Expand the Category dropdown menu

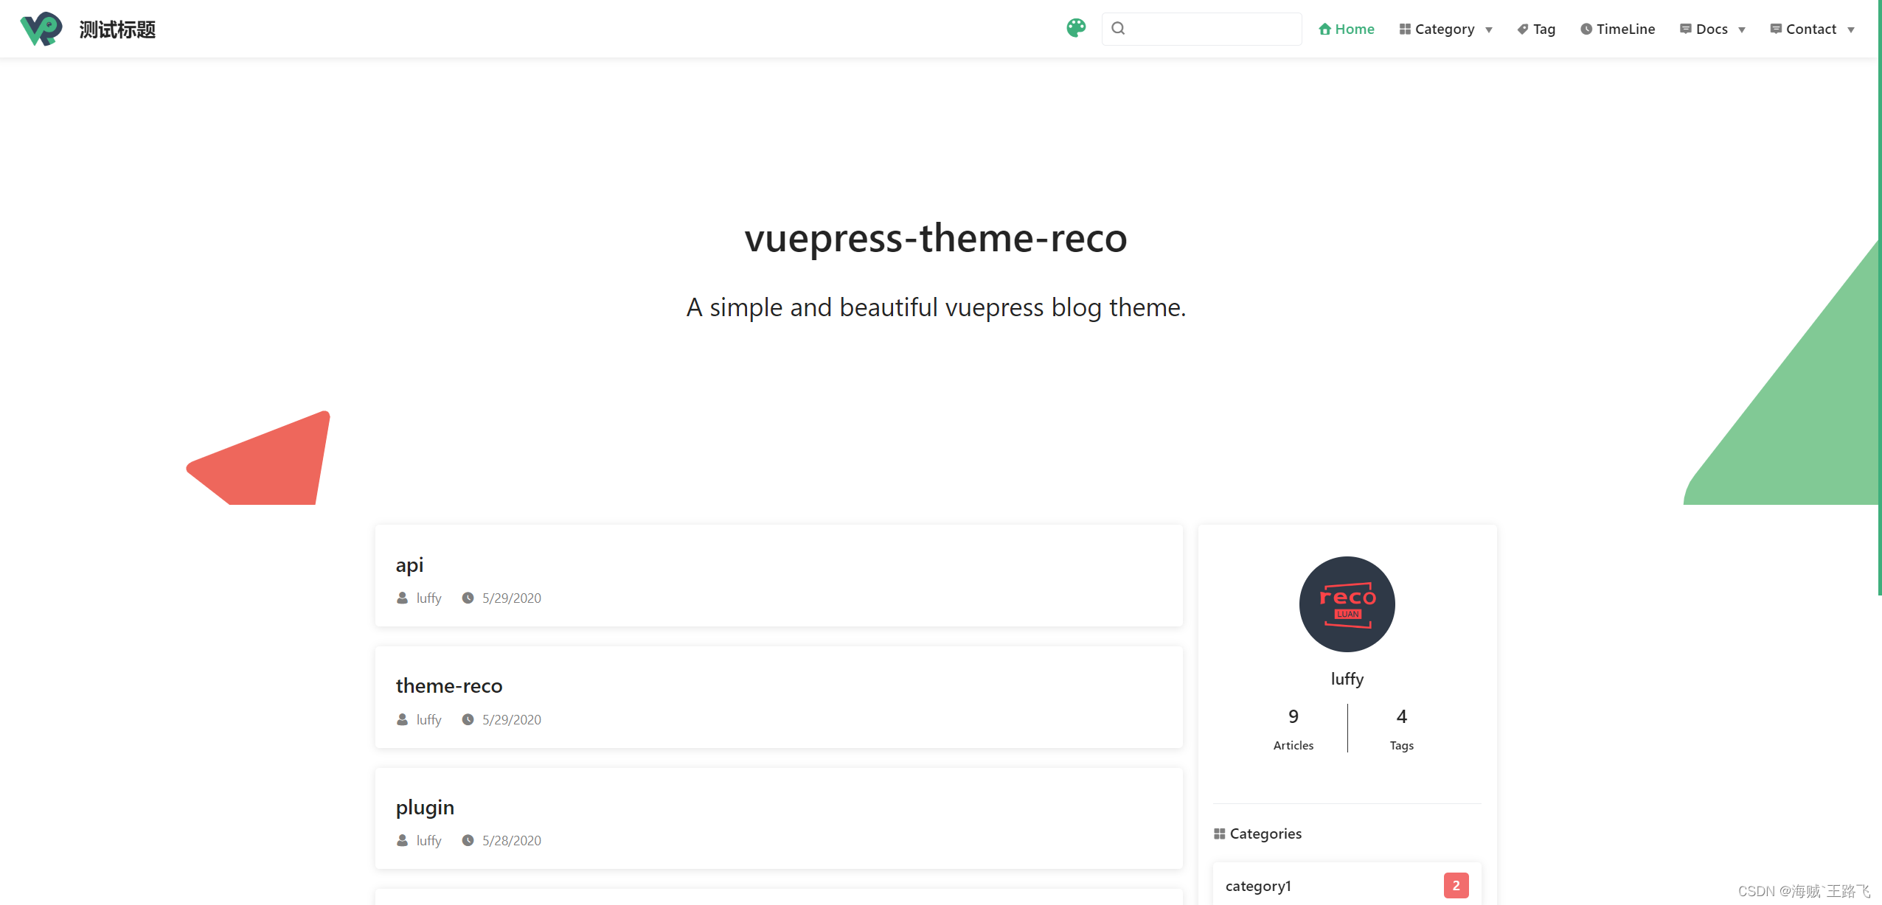(x=1445, y=28)
